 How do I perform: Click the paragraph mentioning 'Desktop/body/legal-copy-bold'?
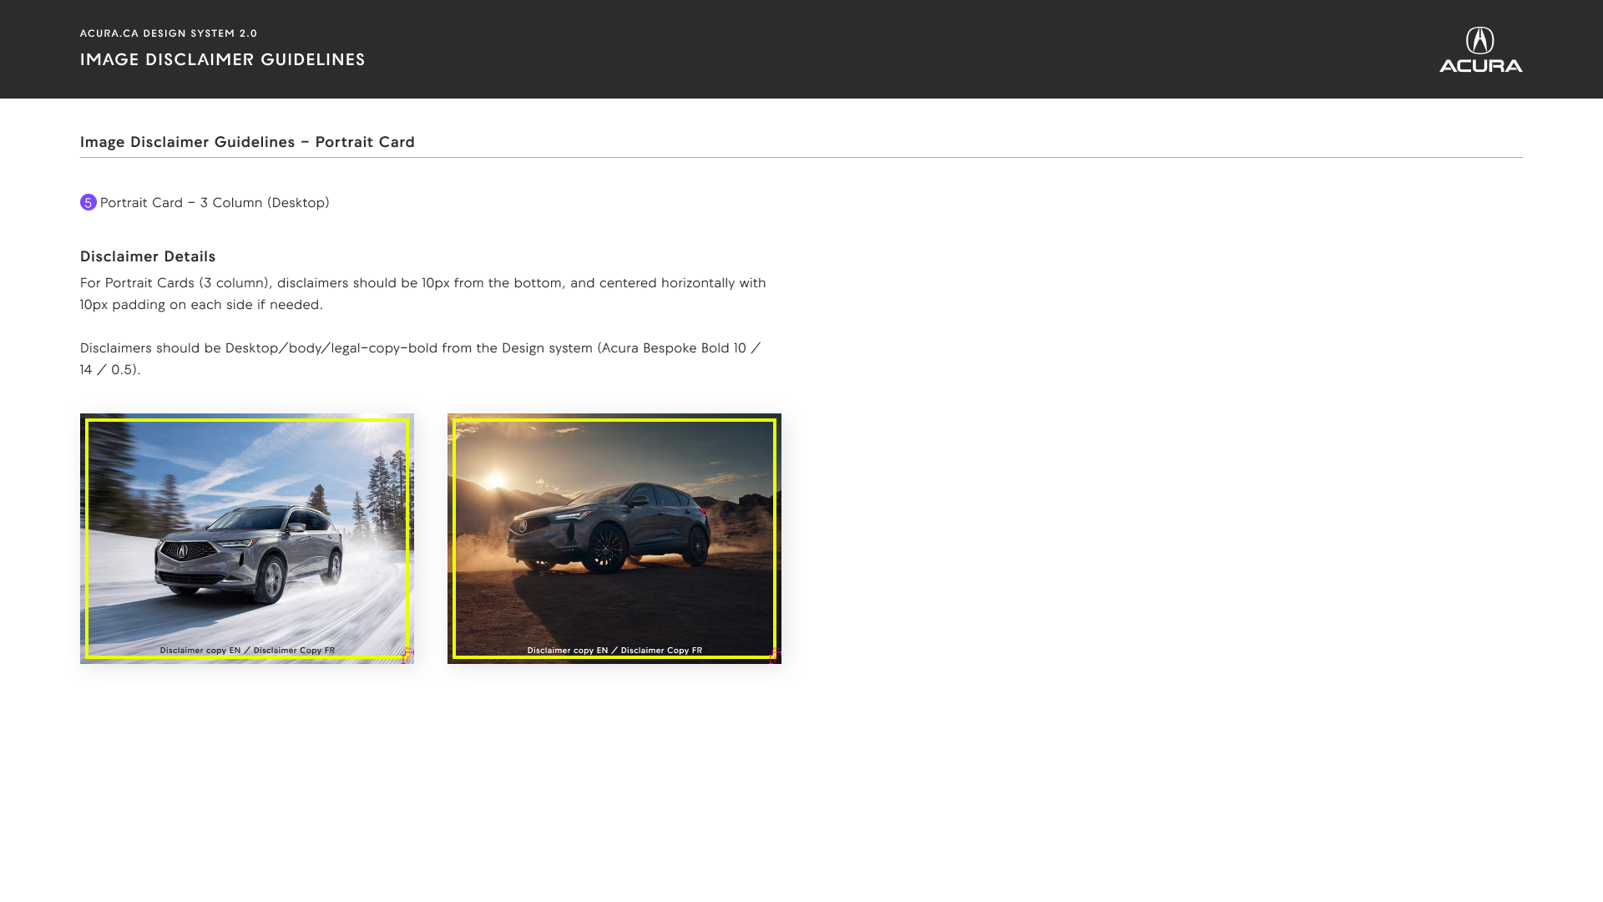tap(421, 359)
